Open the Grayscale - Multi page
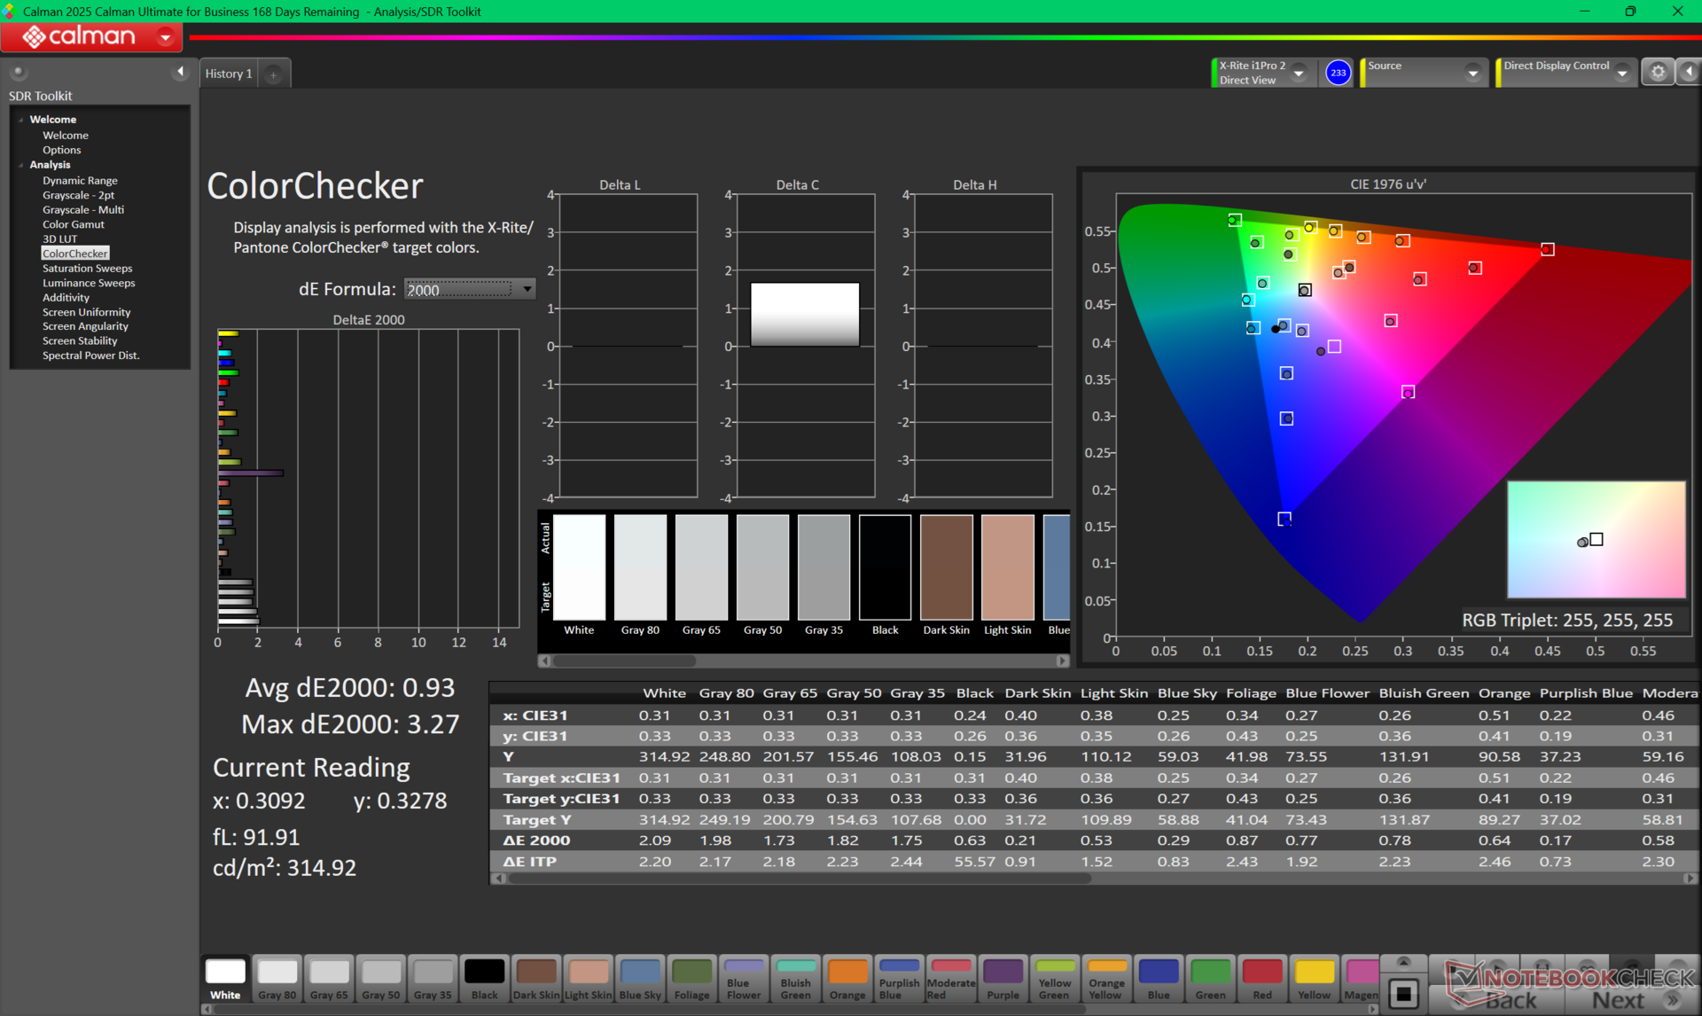This screenshot has width=1702, height=1016. [x=83, y=209]
